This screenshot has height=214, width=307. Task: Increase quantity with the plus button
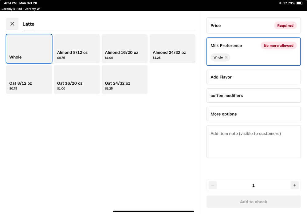[294, 185]
